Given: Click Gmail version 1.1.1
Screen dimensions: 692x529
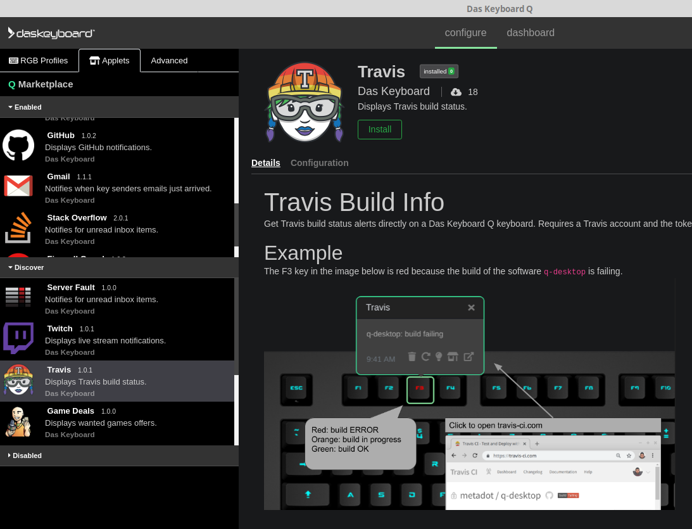Looking at the screenshot, I should (x=84, y=177).
